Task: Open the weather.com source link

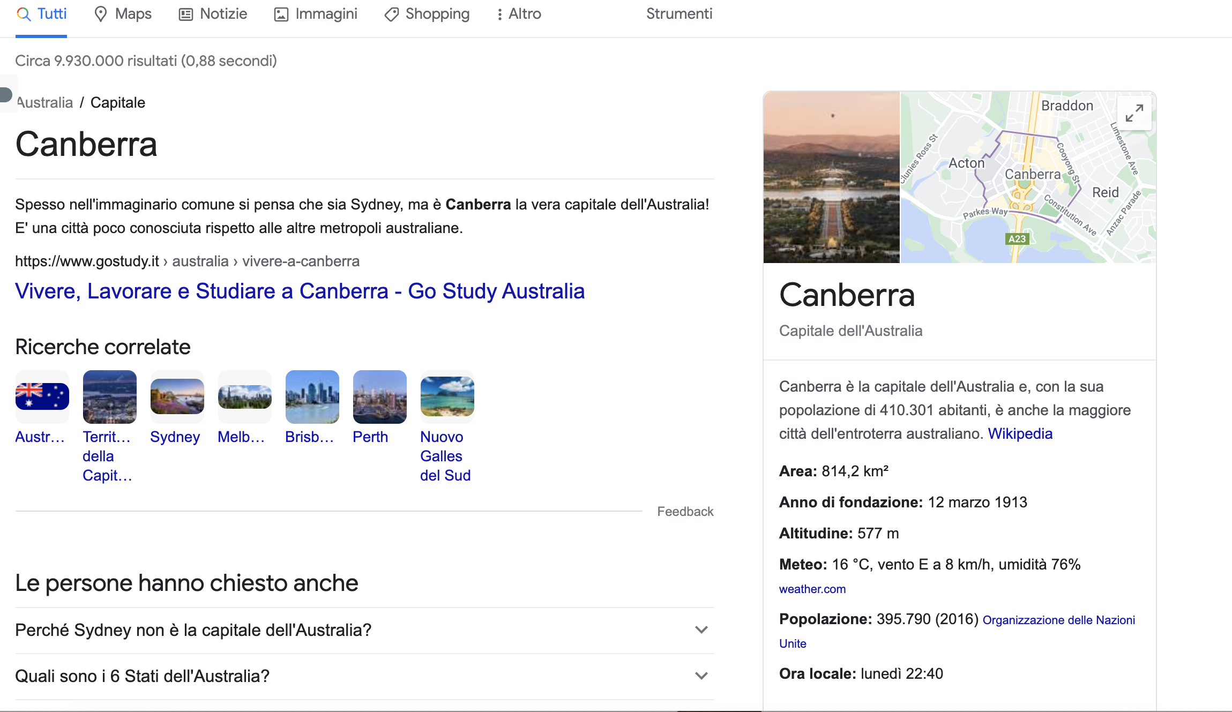Action: pos(812,589)
